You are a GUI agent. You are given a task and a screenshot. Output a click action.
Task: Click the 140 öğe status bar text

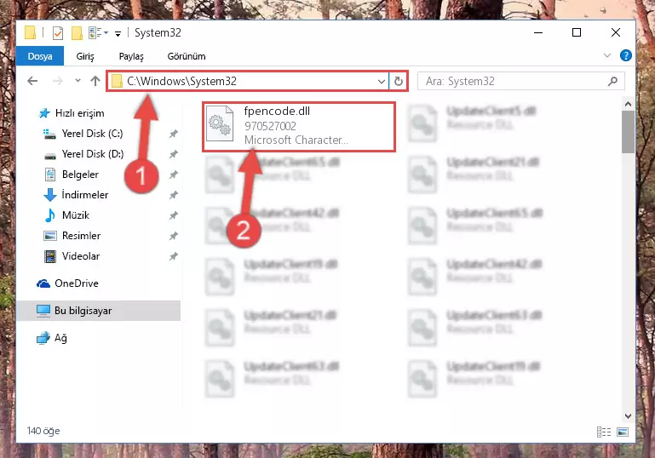(x=43, y=431)
